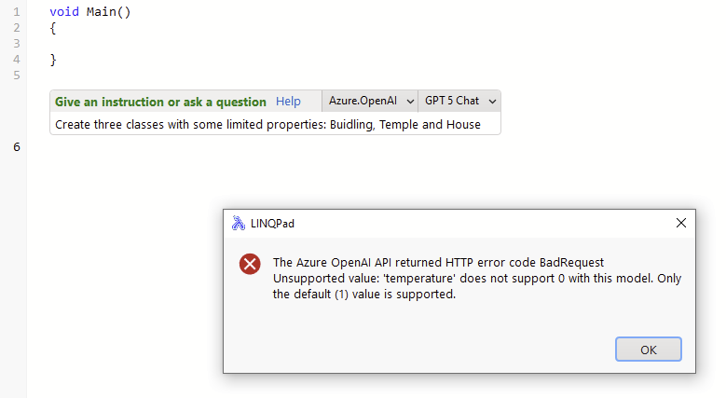Viewport: 726px width, 398px height.
Task: Click the chevron arrow next to Azure.OpenAI
Action: click(x=410, y=102)
